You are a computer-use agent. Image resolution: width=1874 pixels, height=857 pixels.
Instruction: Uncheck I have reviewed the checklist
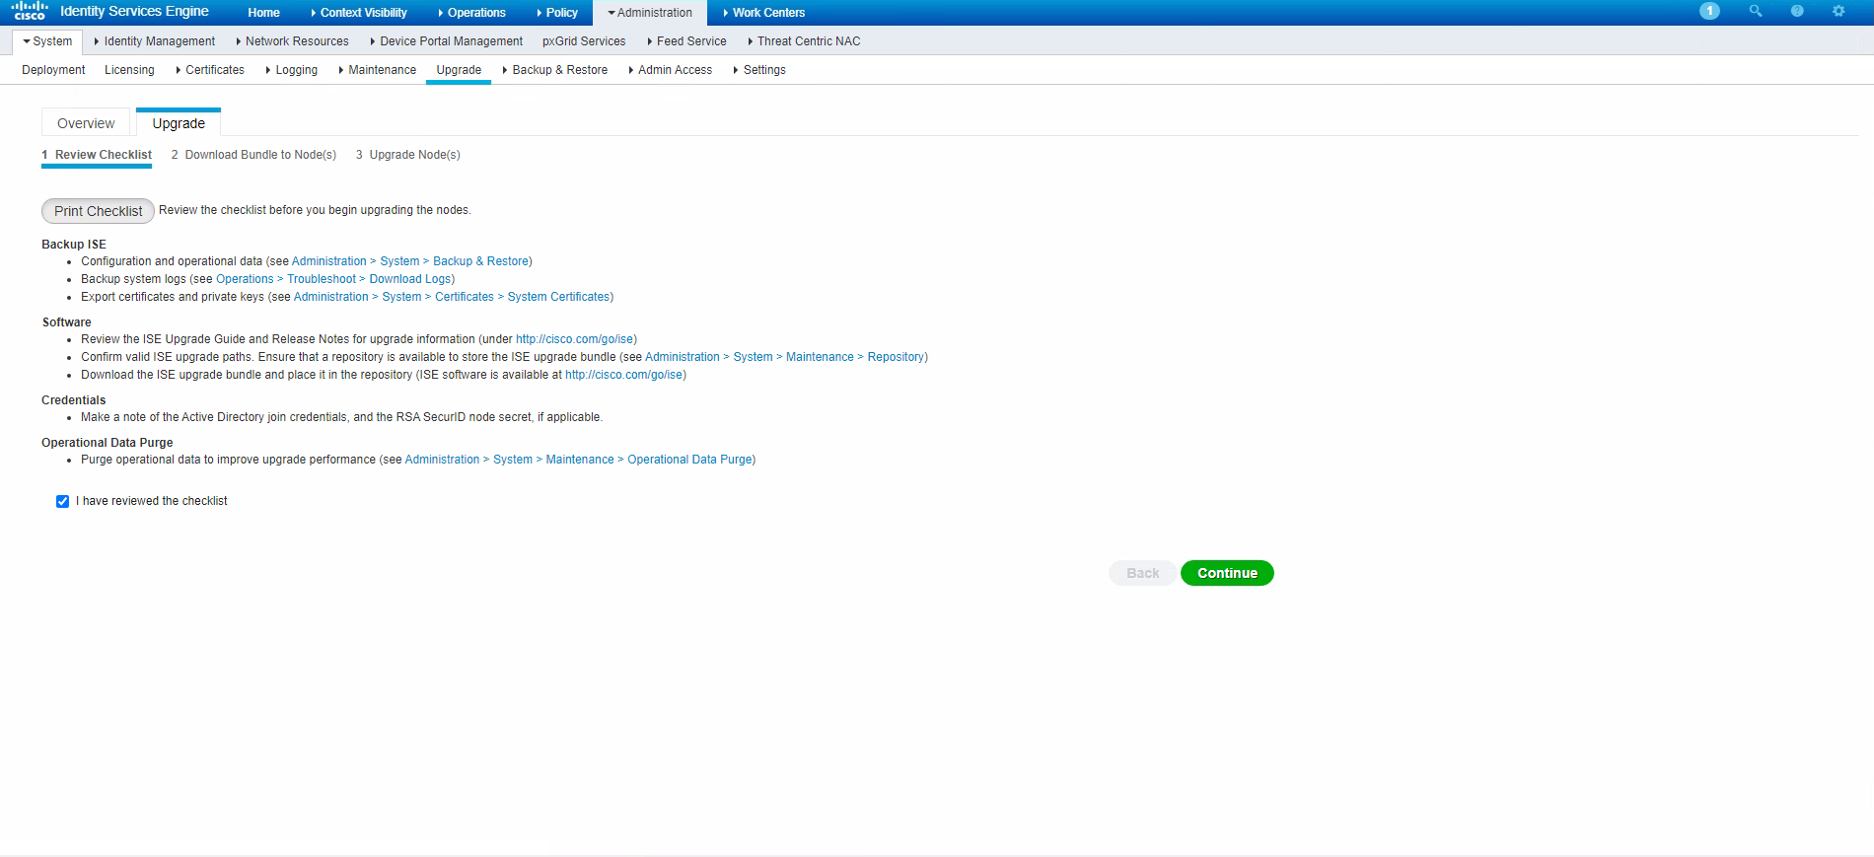[63, 501]
